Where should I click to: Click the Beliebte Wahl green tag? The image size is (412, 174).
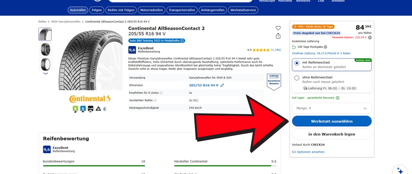click(363, 60)
